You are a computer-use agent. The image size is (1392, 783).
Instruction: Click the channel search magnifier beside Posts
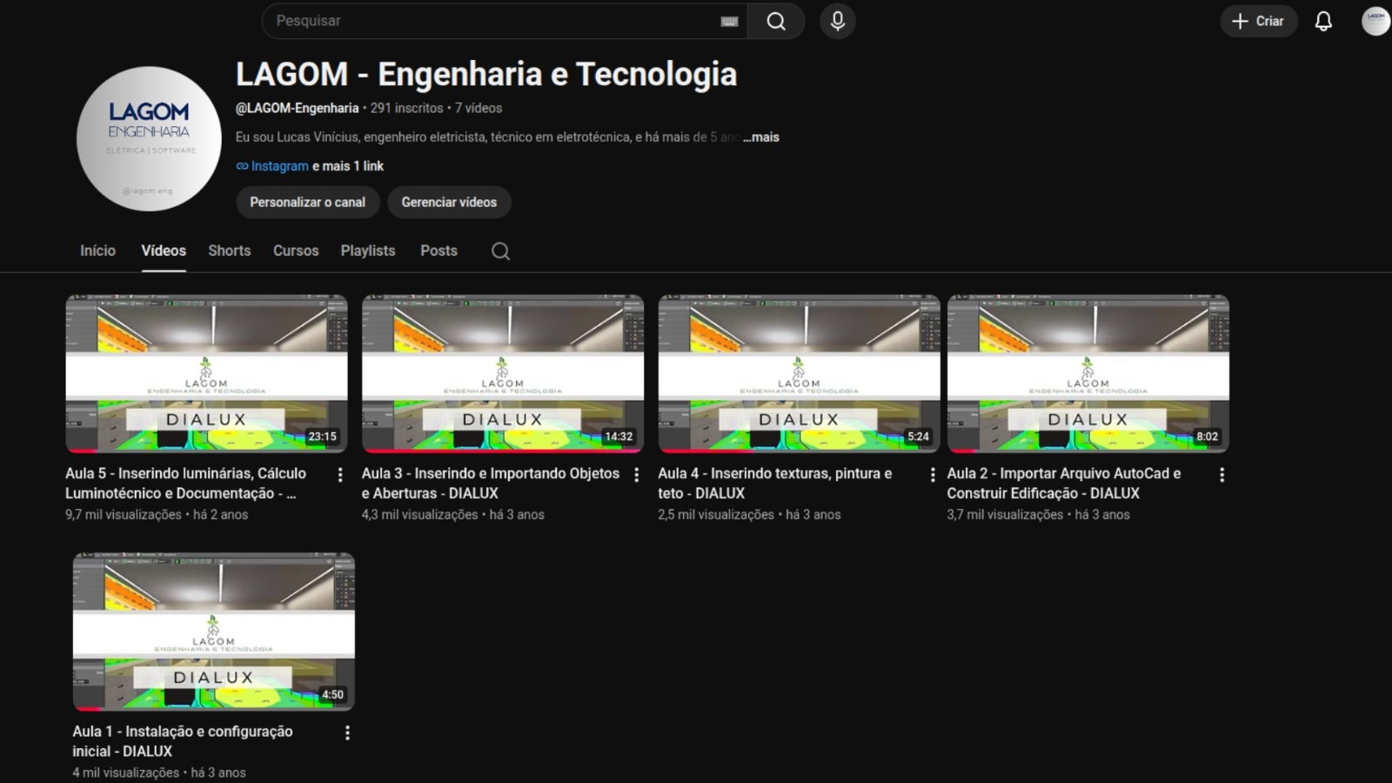(x=500, y=251)
